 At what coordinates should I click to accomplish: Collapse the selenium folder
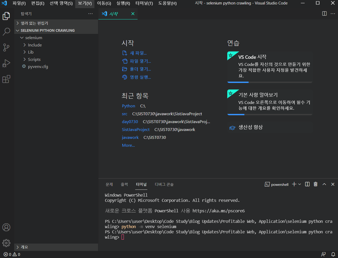tap(56, 38)
